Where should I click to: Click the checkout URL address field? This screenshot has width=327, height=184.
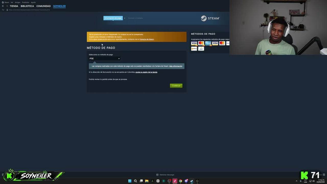coord(29,10)
